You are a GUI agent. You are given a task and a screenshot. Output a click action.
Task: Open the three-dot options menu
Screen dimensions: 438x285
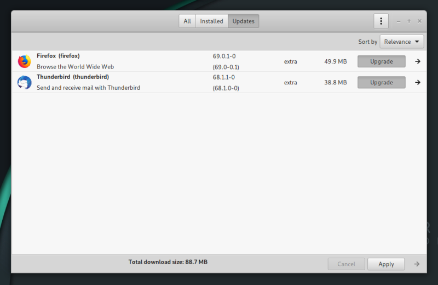point(381,21)
